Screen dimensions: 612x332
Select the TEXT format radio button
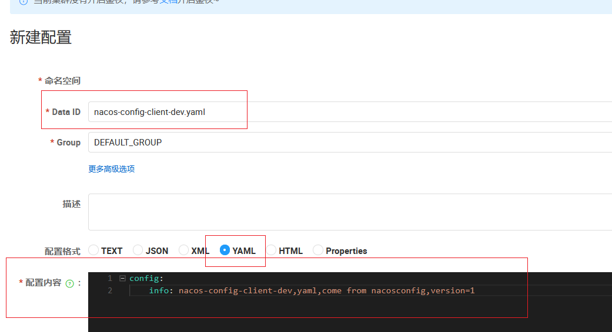coord(93,250)
